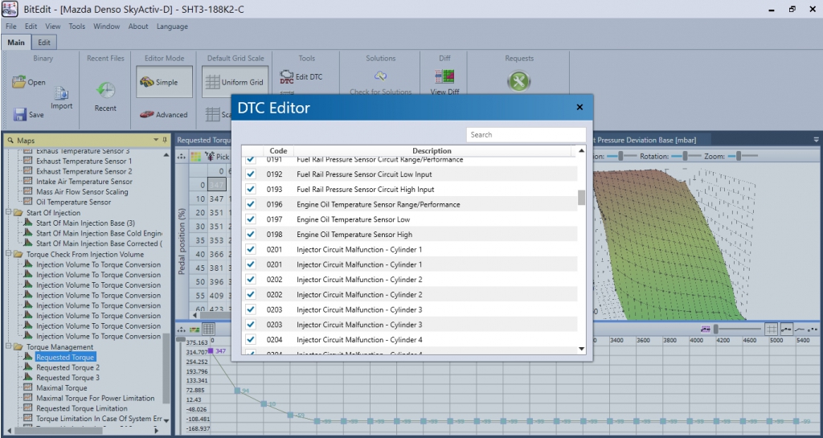Adjust the 2D chart toolbar slider

(x=736, y=329)
